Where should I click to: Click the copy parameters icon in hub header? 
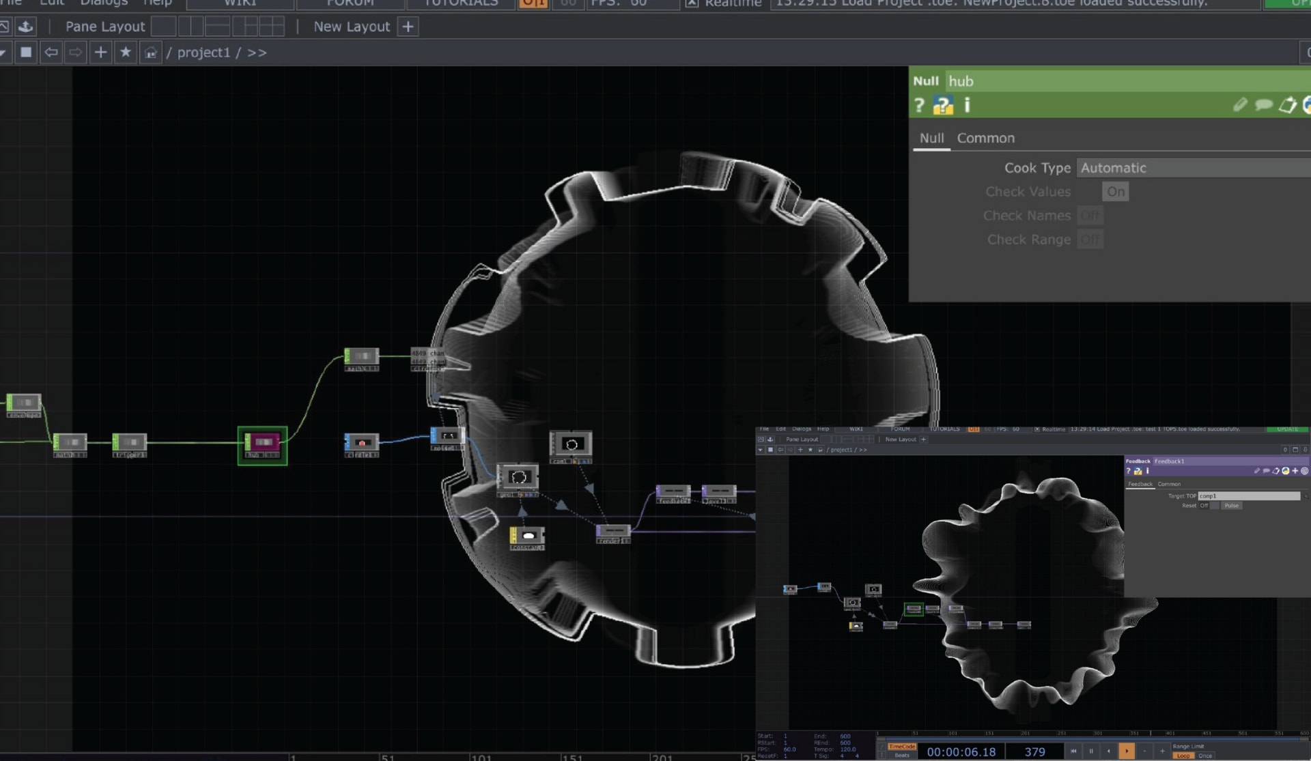click(1288, 105)
